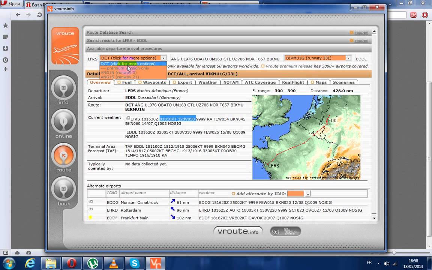Screen dimensions: 432x270
Task: Click the route map thumbnail
Action: (306, 138)
